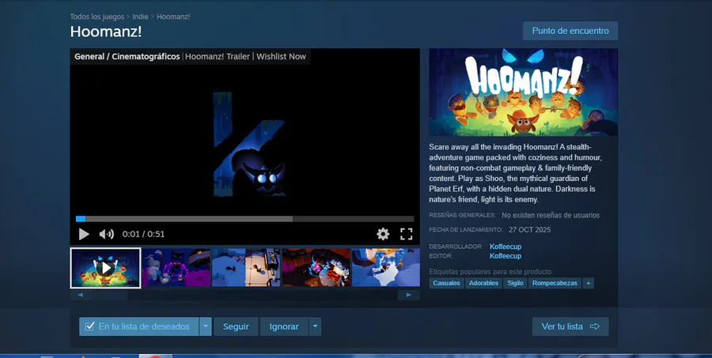Seek in the video progress bar

click(x=244, y=219)
